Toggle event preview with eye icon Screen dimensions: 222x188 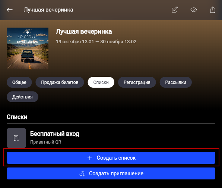(194, 10)
